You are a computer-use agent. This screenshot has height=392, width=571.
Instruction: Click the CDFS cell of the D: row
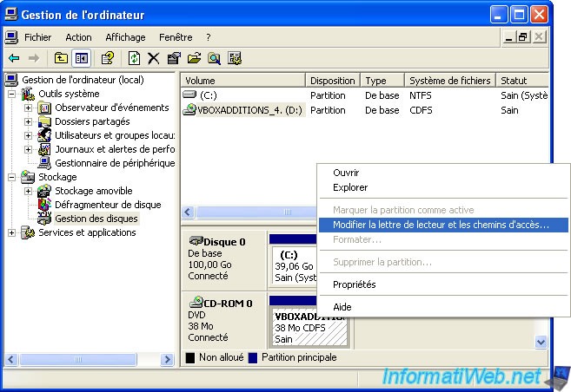[421, 110]
